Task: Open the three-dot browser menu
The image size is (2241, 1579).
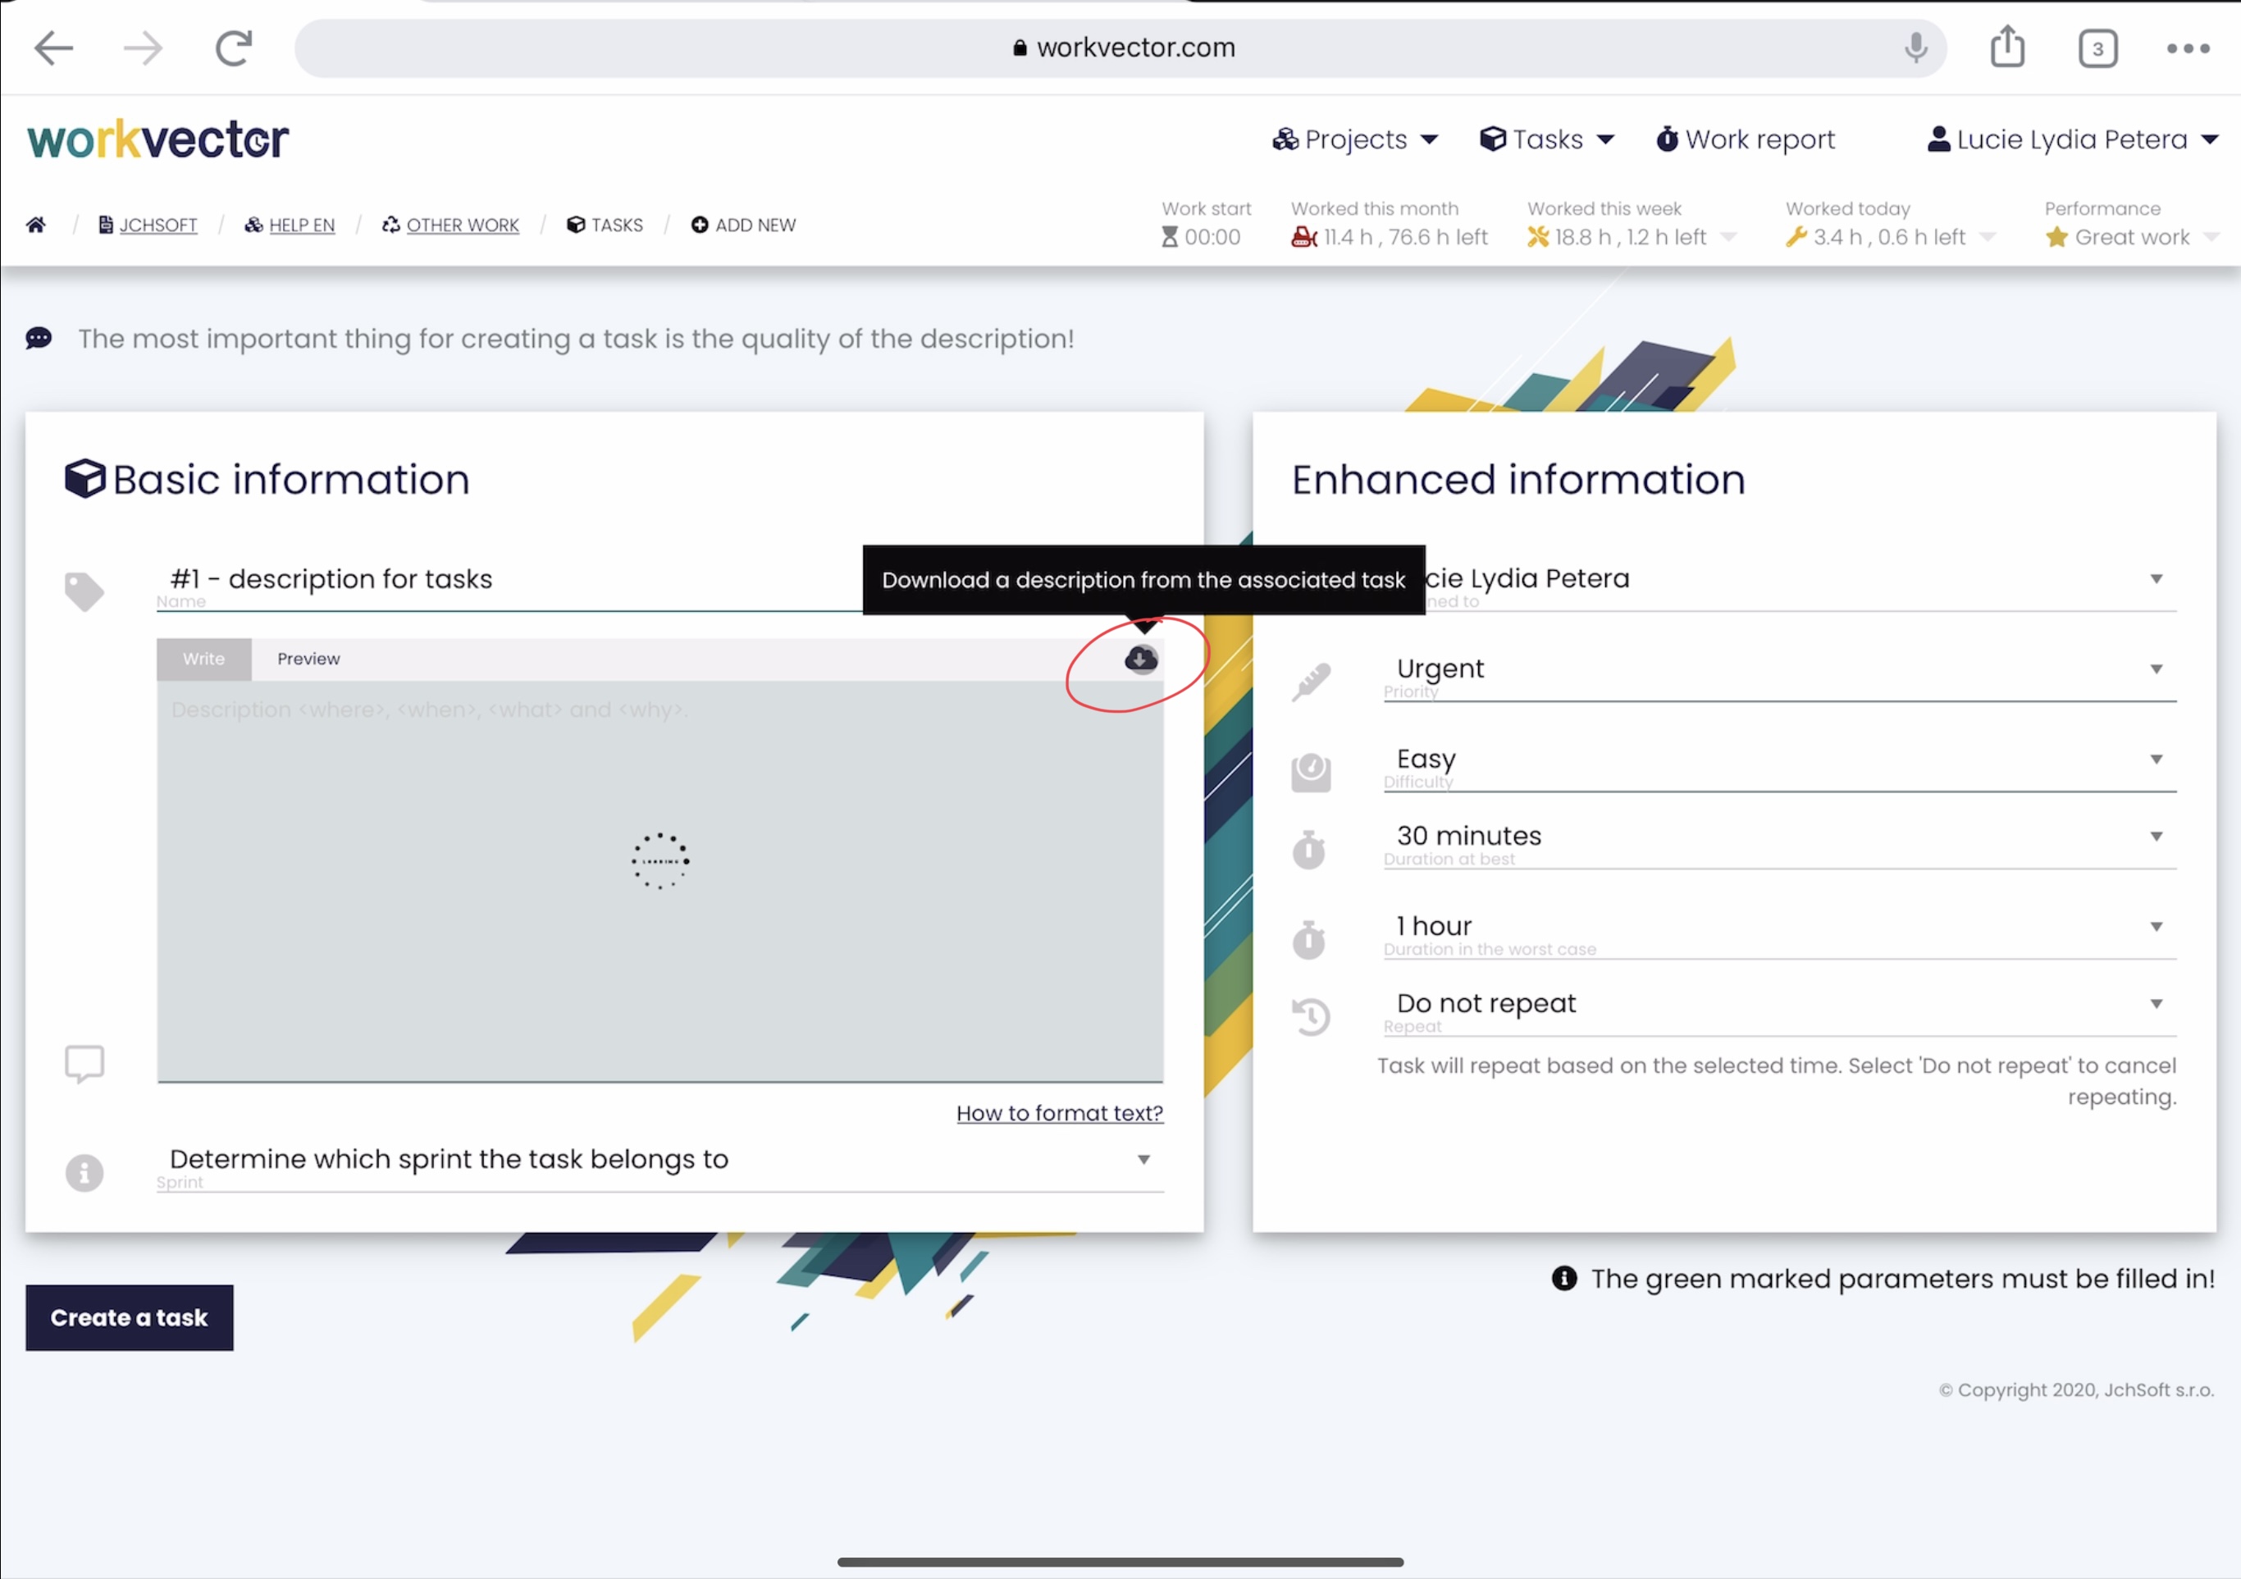Action: pos(2188,48)
